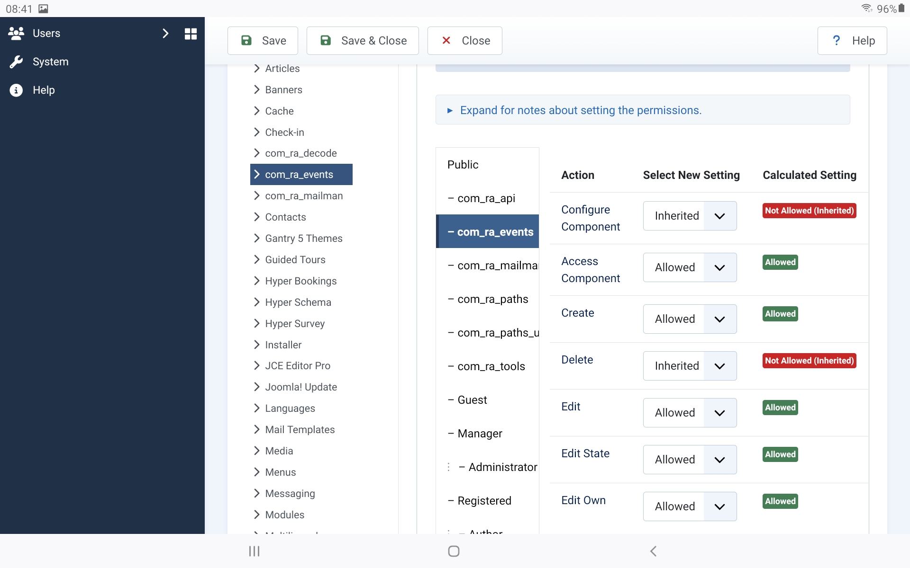
Task: Open Joomla! Update component
Action: click(x=300, y=387)
